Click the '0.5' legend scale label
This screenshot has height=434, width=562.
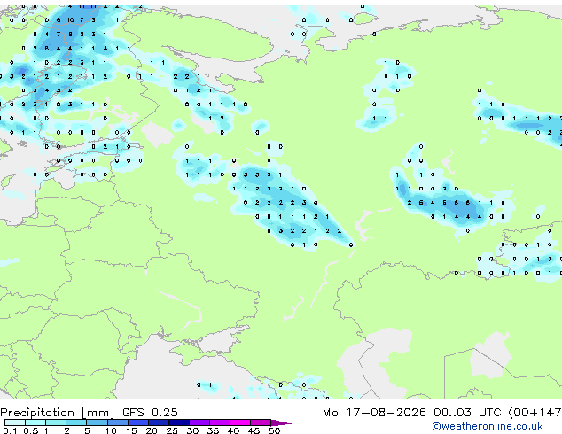pos(30,430)
